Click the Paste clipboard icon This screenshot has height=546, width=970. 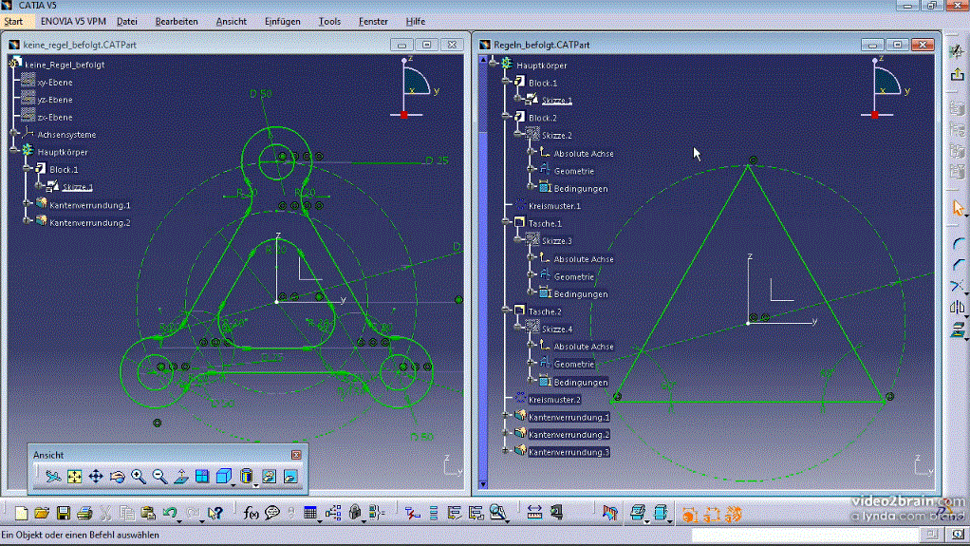[148, 513]
